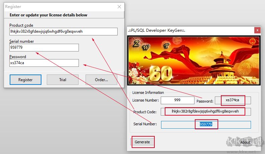Open the Order... option

coord(101,80)
